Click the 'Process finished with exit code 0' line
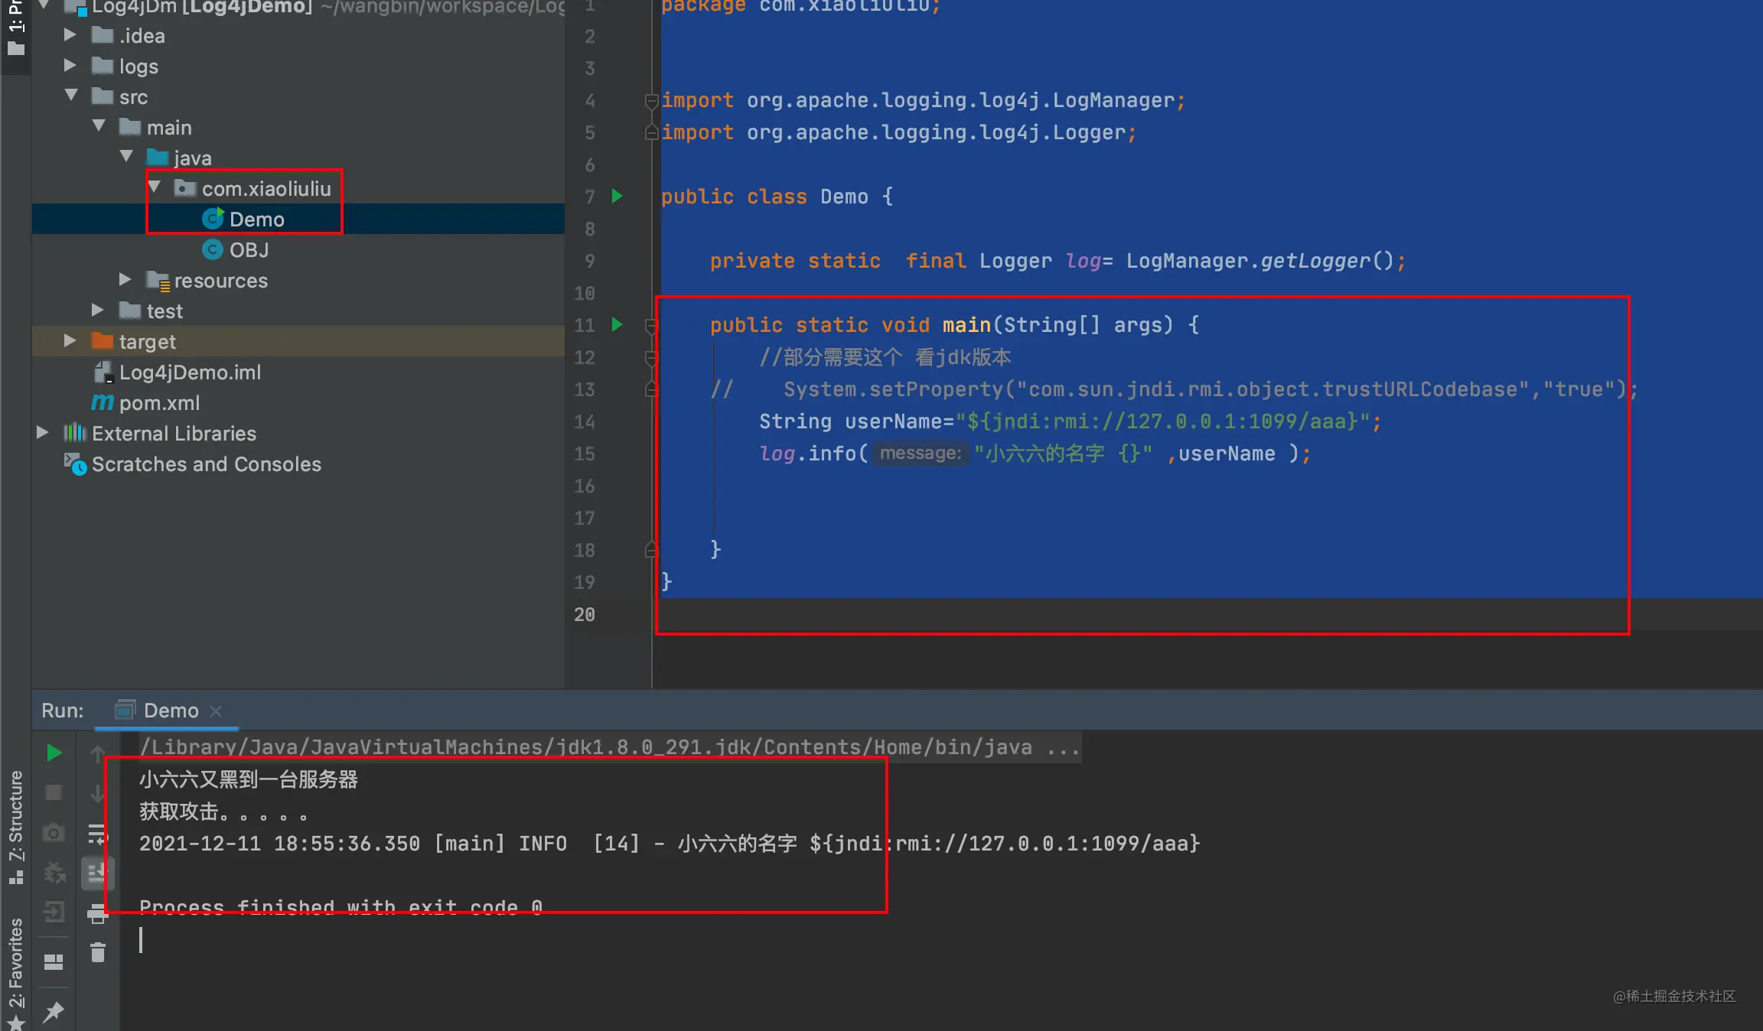The height and width of the screenshot is (1031, 1763). [x=341, y=908]
